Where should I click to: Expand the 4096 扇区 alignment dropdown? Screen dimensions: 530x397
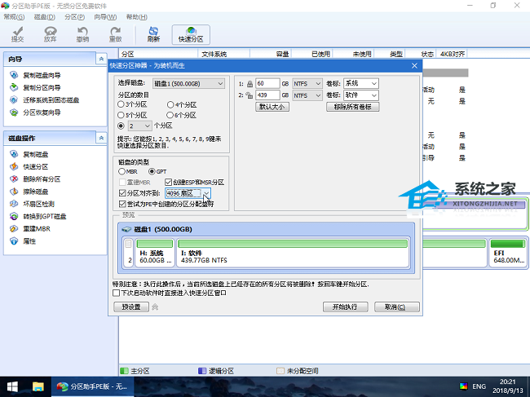pos(206,193)
